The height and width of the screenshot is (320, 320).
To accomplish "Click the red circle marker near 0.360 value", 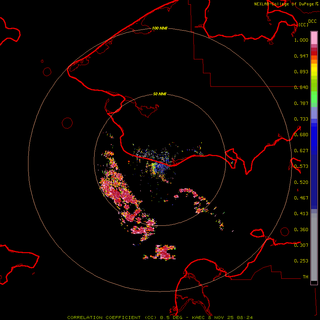I will 285,231.
